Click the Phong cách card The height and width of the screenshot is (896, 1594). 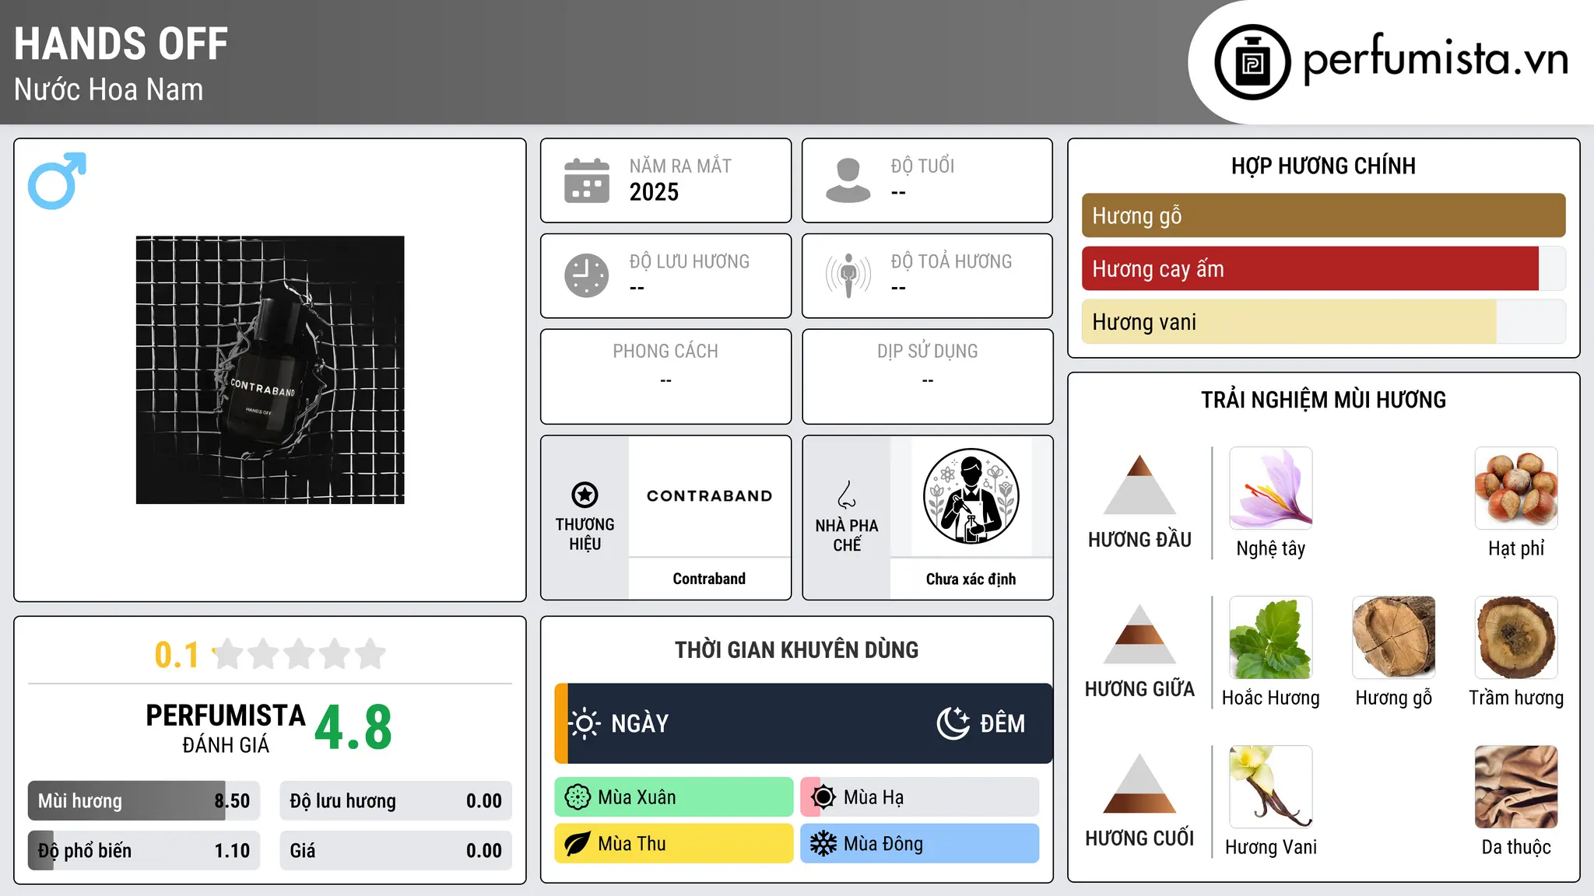[x=665, y=376]
